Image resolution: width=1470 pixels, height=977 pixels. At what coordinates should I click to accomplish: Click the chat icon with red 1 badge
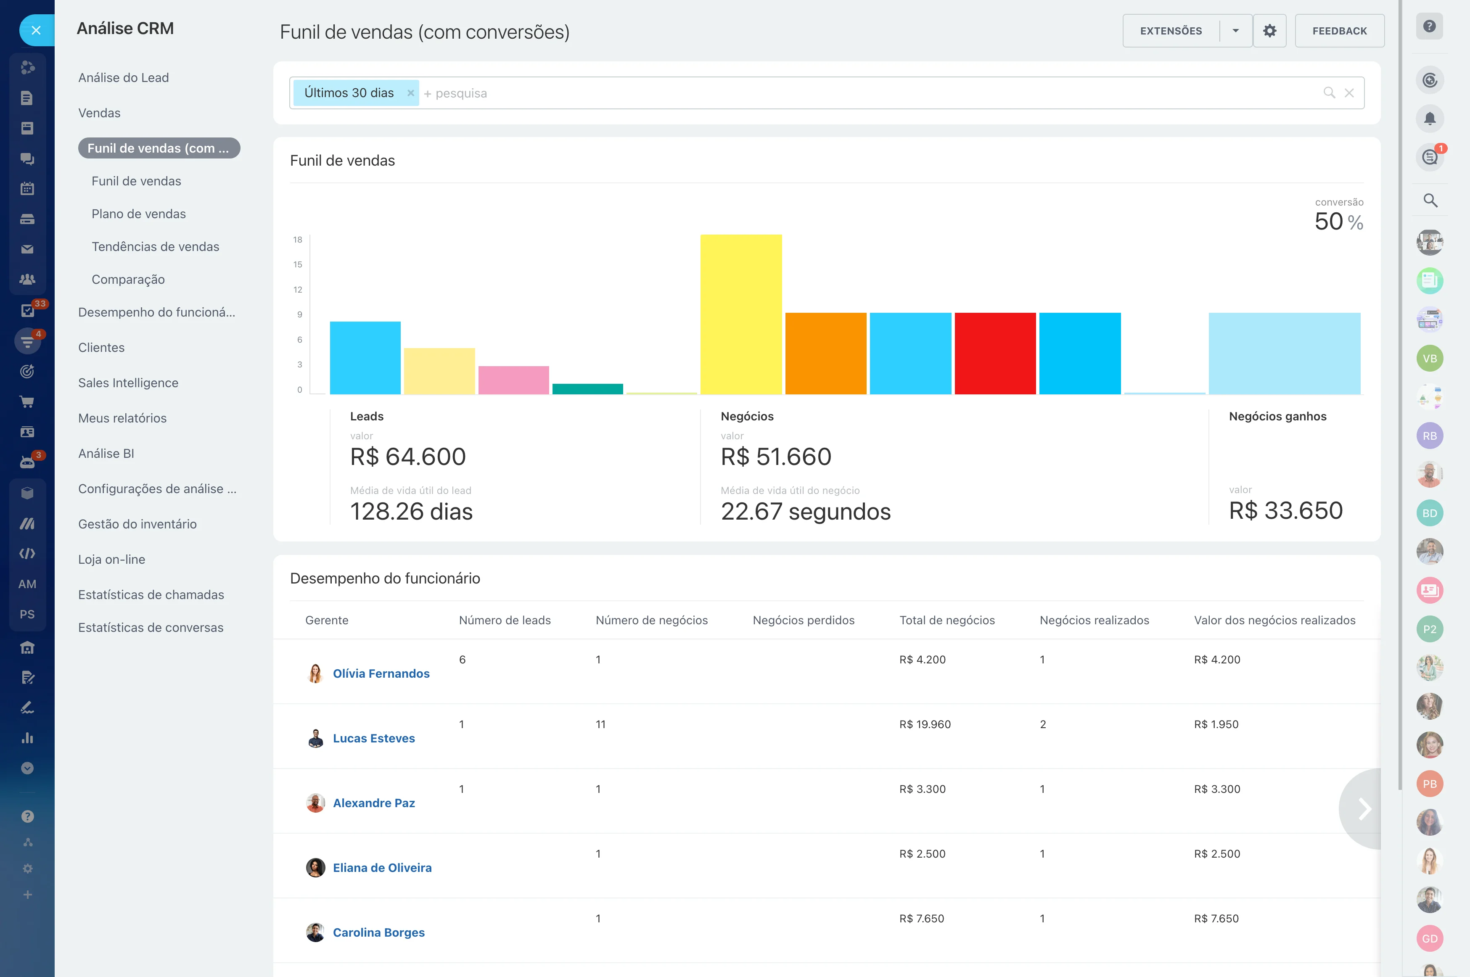pos(1430,157)
